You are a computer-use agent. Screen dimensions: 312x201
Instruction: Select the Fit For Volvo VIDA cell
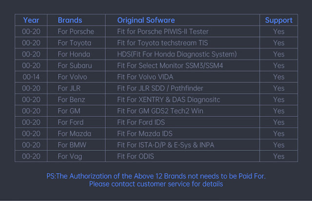click(145, 77)
